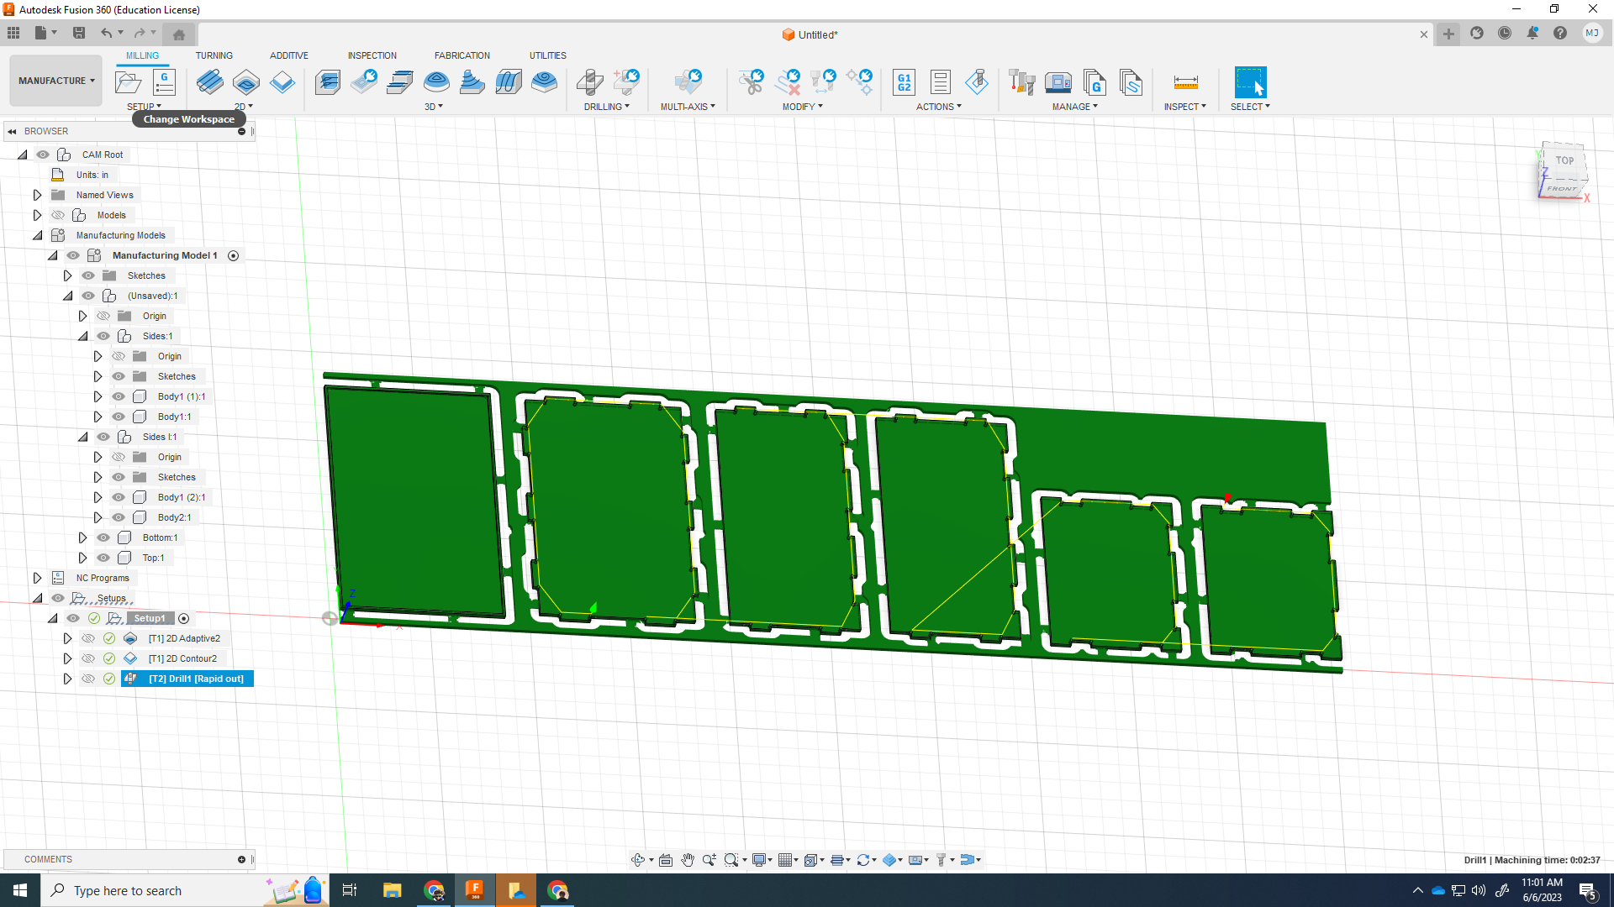
Task: Select the Inspect tool icon
Action: (x=1185, y=82)
